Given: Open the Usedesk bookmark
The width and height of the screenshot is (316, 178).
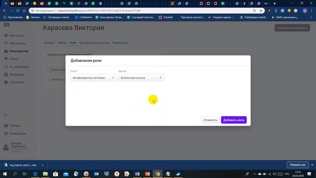Looking at the screenshot, I should pos(166,17).
